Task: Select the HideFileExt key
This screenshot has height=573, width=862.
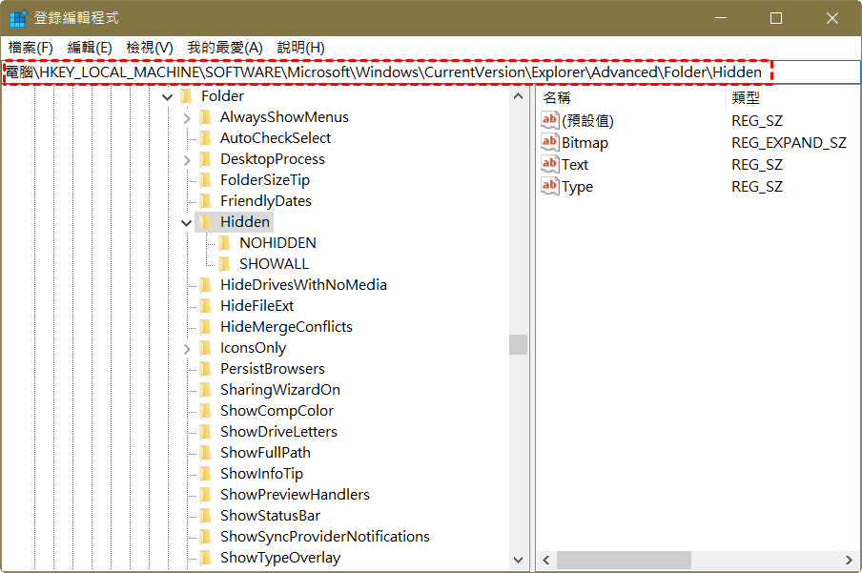Action: click(257, 306)
